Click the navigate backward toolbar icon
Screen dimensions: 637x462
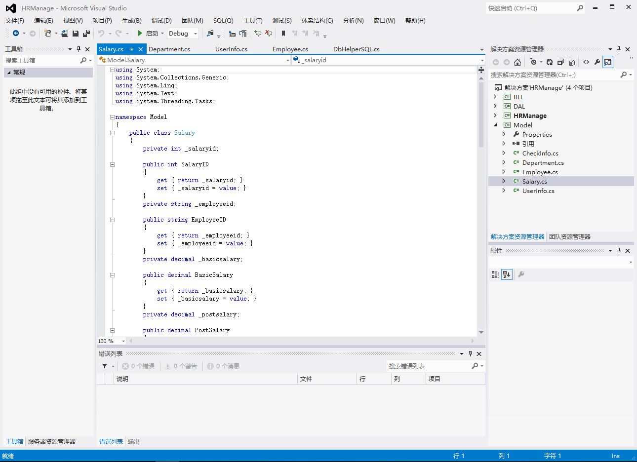click(x=16, y=33)
